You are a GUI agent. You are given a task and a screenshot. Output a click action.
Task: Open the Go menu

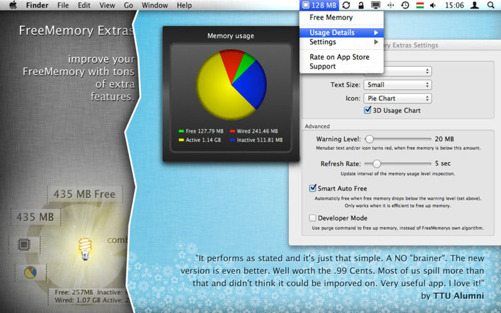pyautogui.click(x=128, y=5)
